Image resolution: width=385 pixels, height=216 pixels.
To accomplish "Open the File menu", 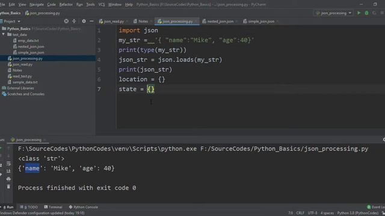I will coord(2,4).
